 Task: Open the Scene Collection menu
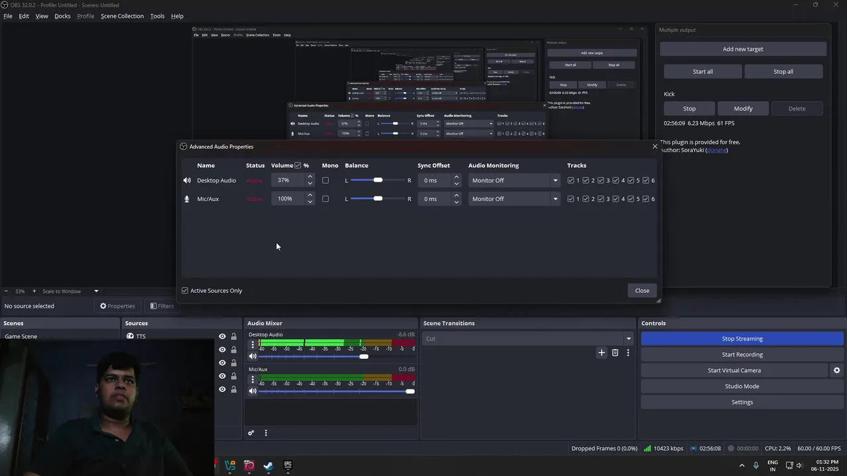tap(122, 16)
